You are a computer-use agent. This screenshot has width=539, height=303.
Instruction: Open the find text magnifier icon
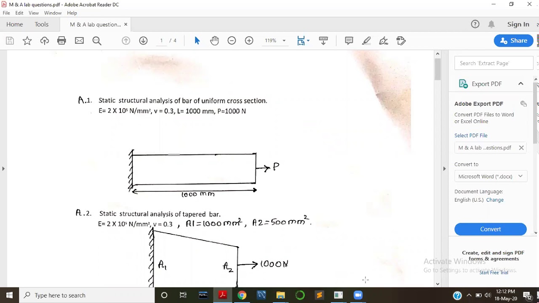[97, 41]
